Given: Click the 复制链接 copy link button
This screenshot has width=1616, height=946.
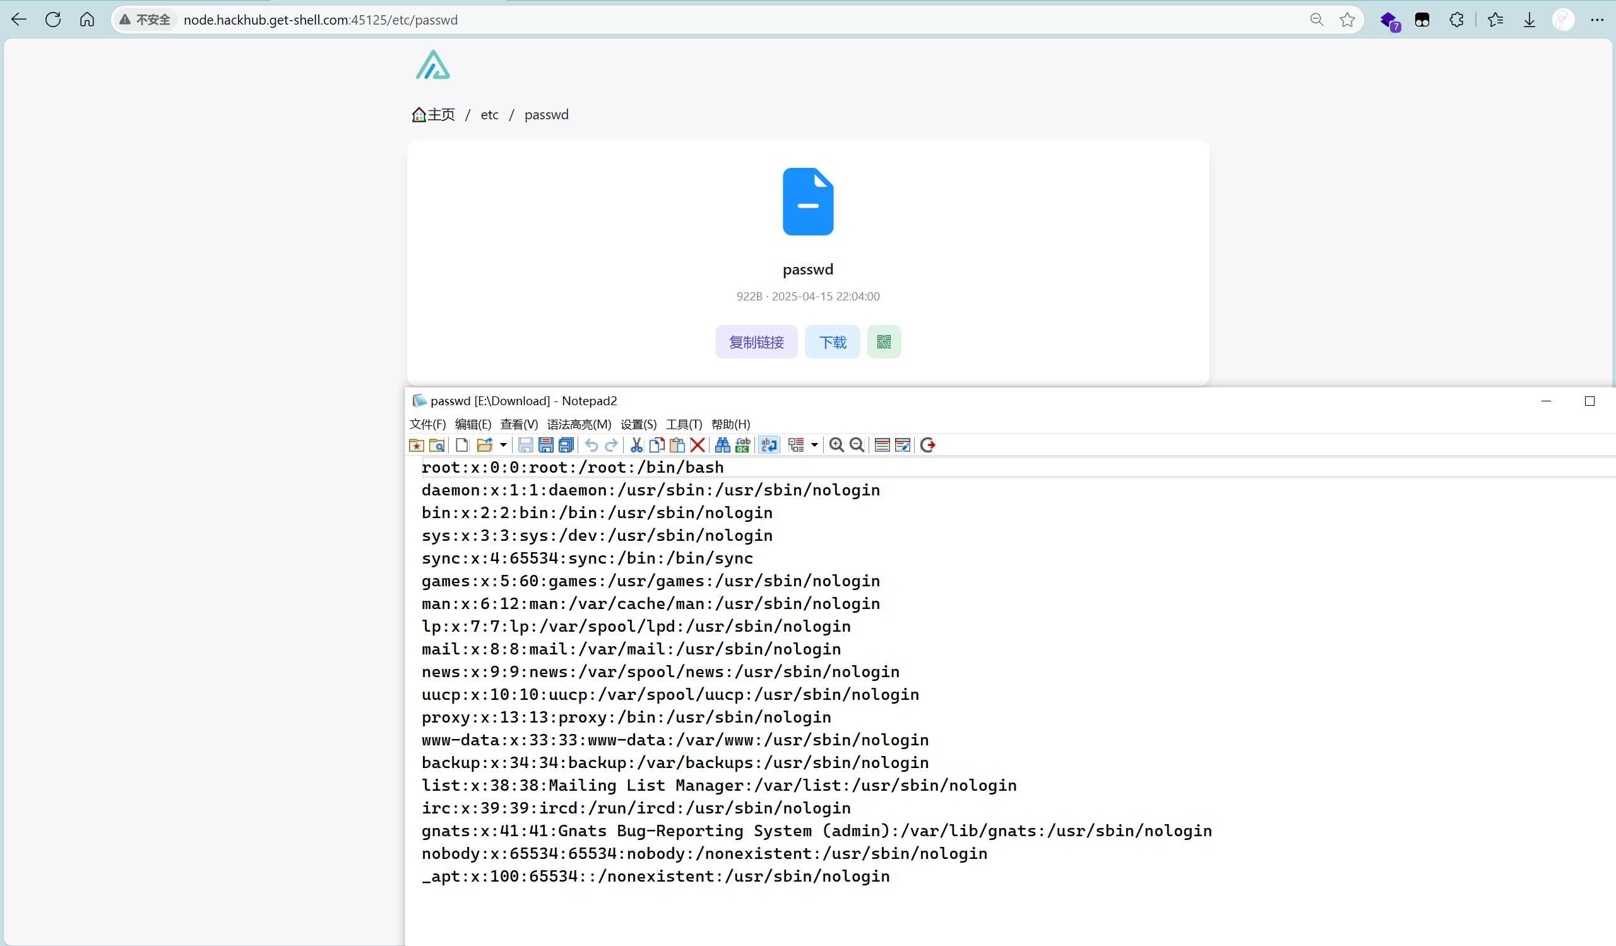Looking at the screenshot, I should pos(756,341).
